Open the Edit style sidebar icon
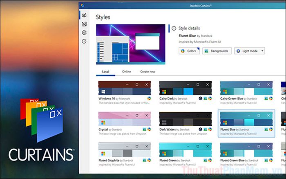 [84, 24]
